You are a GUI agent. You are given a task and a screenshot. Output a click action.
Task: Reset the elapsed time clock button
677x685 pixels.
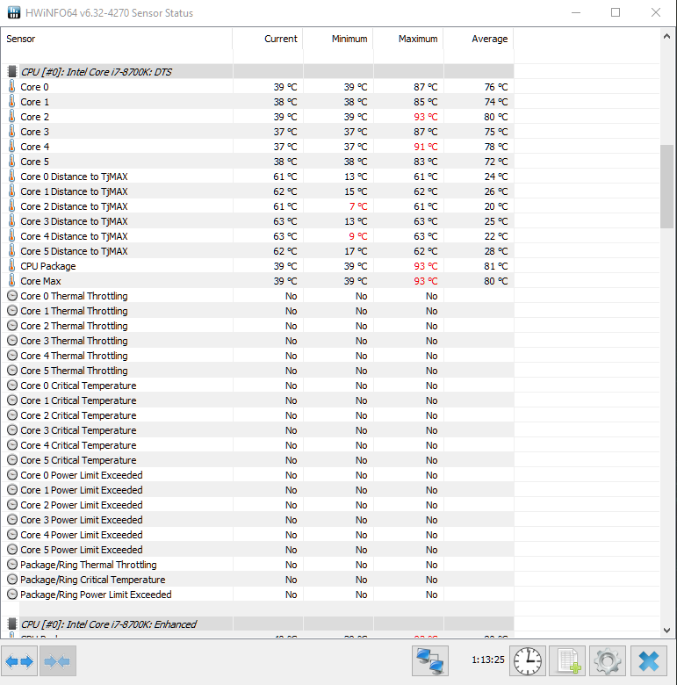click(528, 661)
